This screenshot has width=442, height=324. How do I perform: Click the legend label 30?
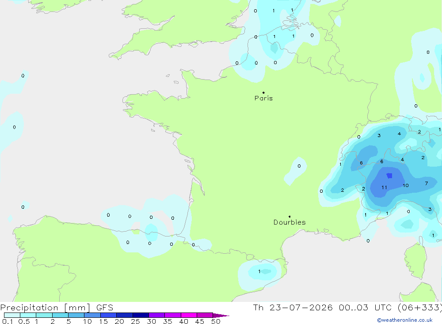pos(151,321)
